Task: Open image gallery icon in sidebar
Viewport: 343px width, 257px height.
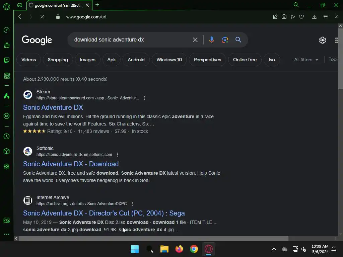Action: (7, 220)
